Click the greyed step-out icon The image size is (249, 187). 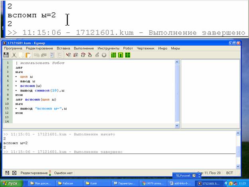click(x=97, y=55)
